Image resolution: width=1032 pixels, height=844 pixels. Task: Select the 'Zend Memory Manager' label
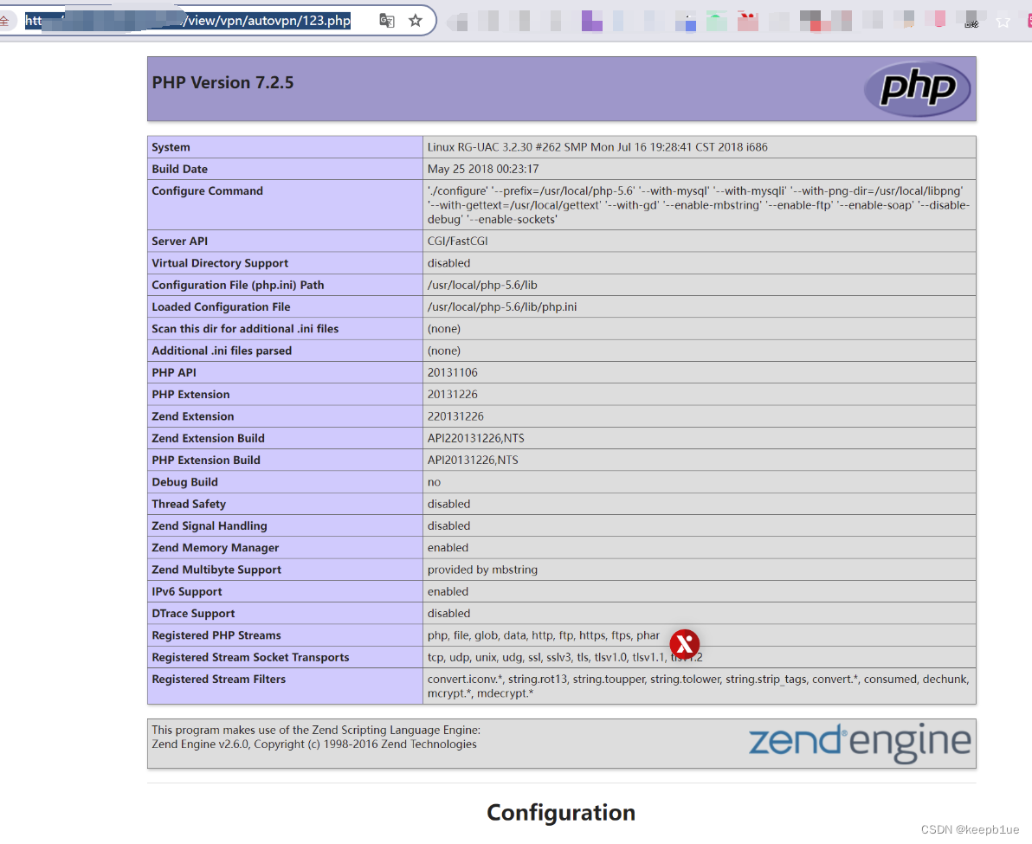(216, 548)
